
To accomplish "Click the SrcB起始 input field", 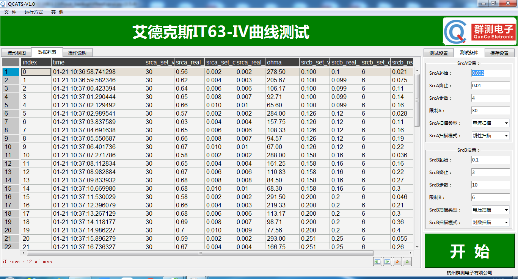I will click(490, 160).
